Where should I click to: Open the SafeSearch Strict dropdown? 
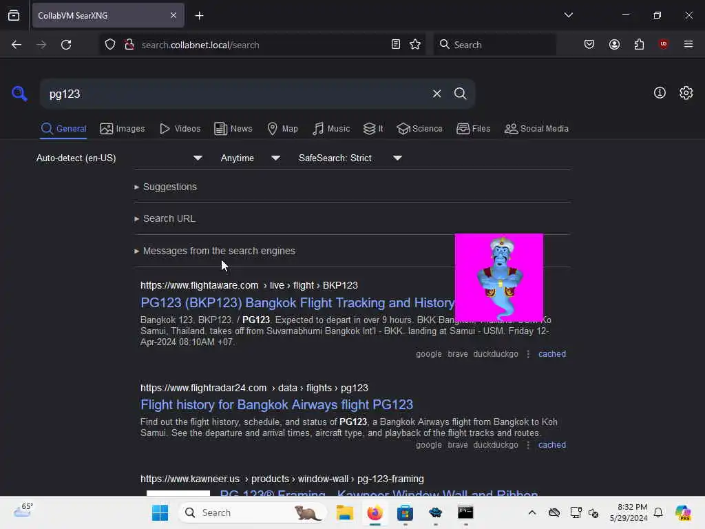point(350,158)
